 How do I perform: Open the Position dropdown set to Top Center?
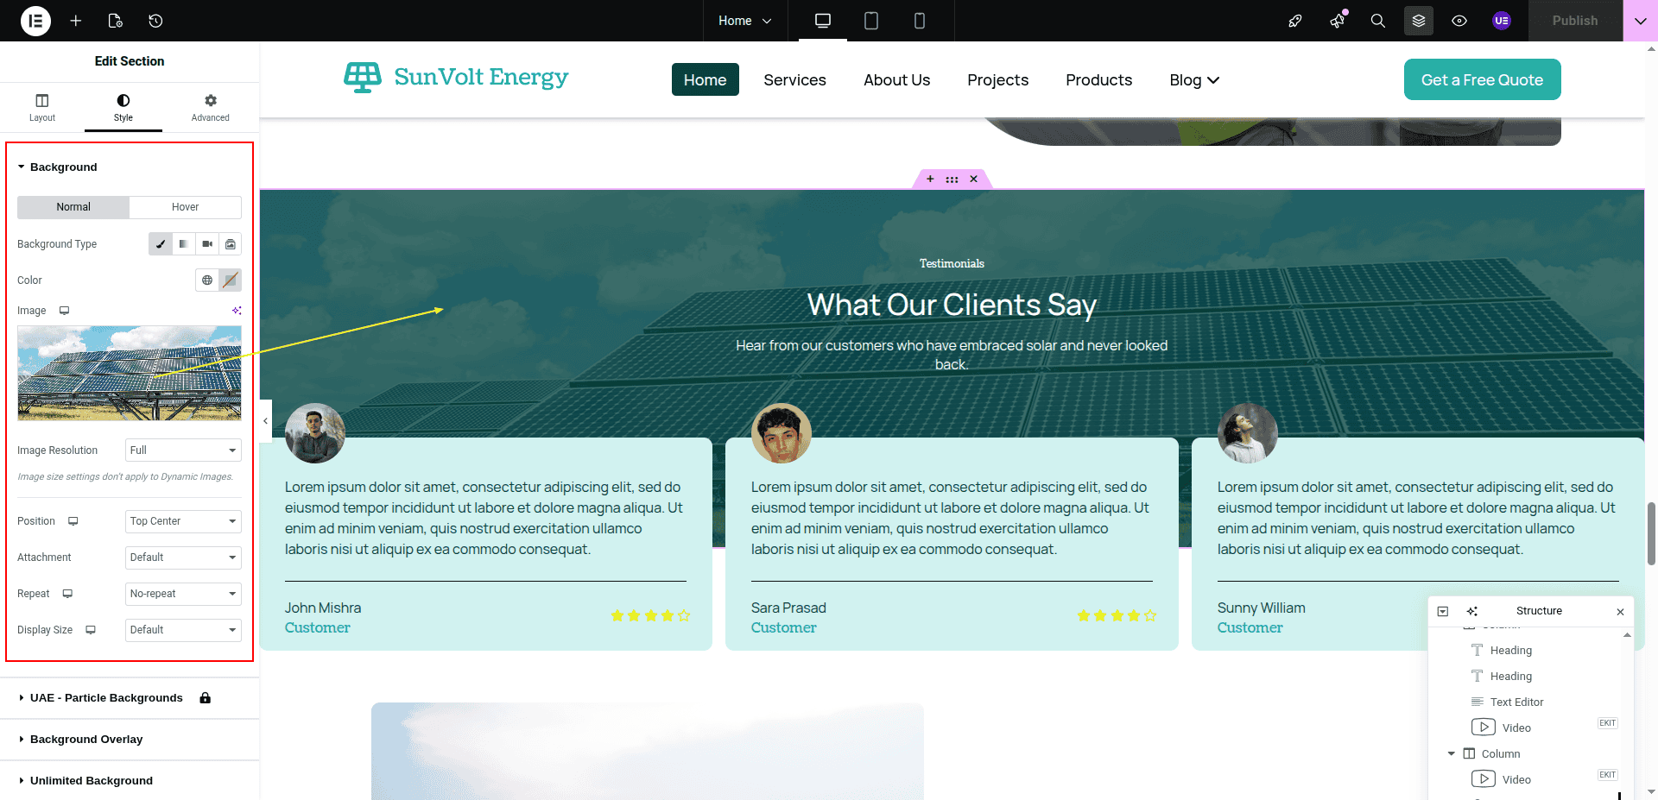(x=183, y=521)
